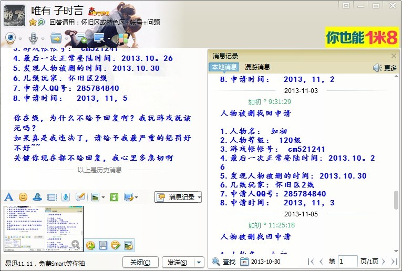Toggle the speaker icon beside 更多
Screen dimensions: 402x271
point(377,68)
